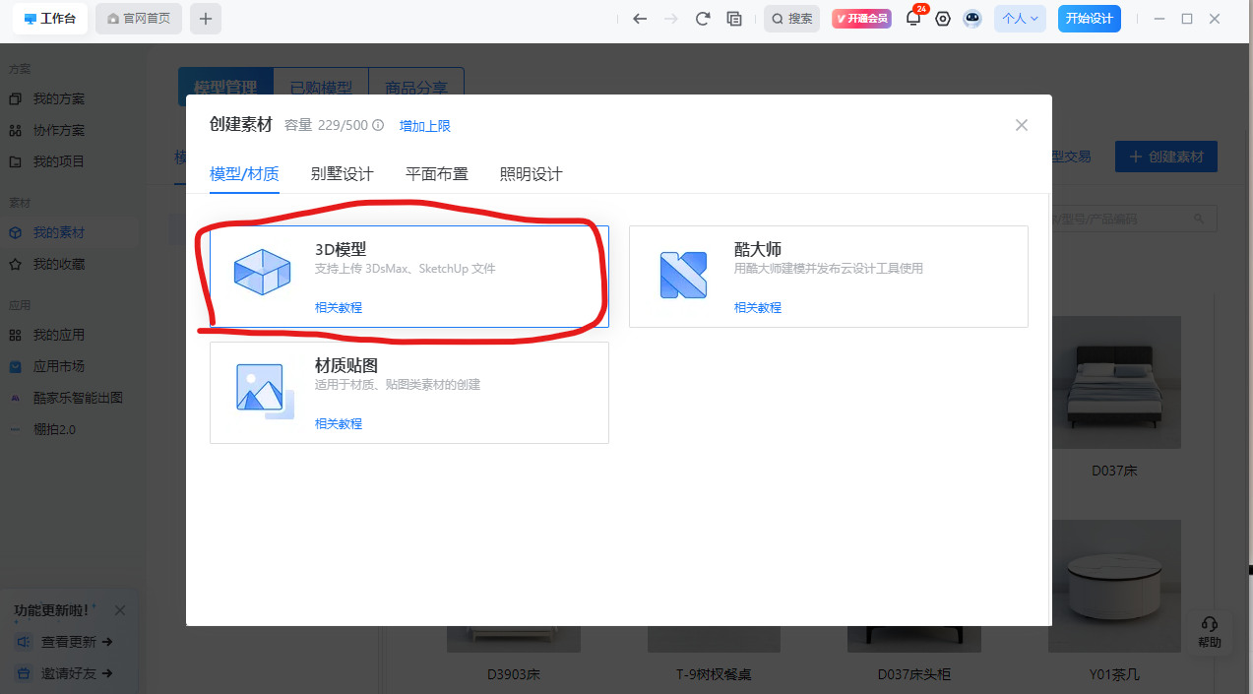1253x694 pixels.
Task: Open the 商品分享 tab behind the dialog
Action: click(416, 88)
